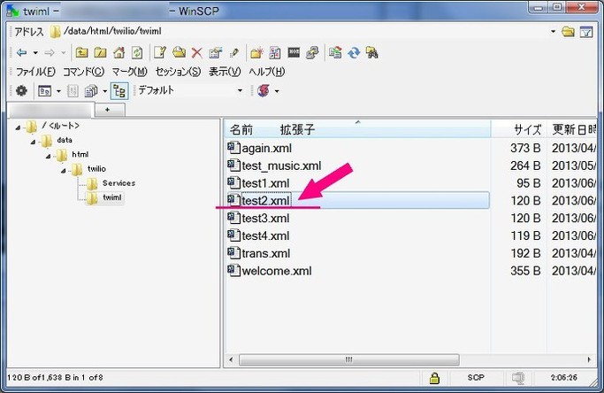Viewport: 604px width, 393px height.
Task: Open the dropdown arrow beside the pages icon
Action: click(104, 91)
